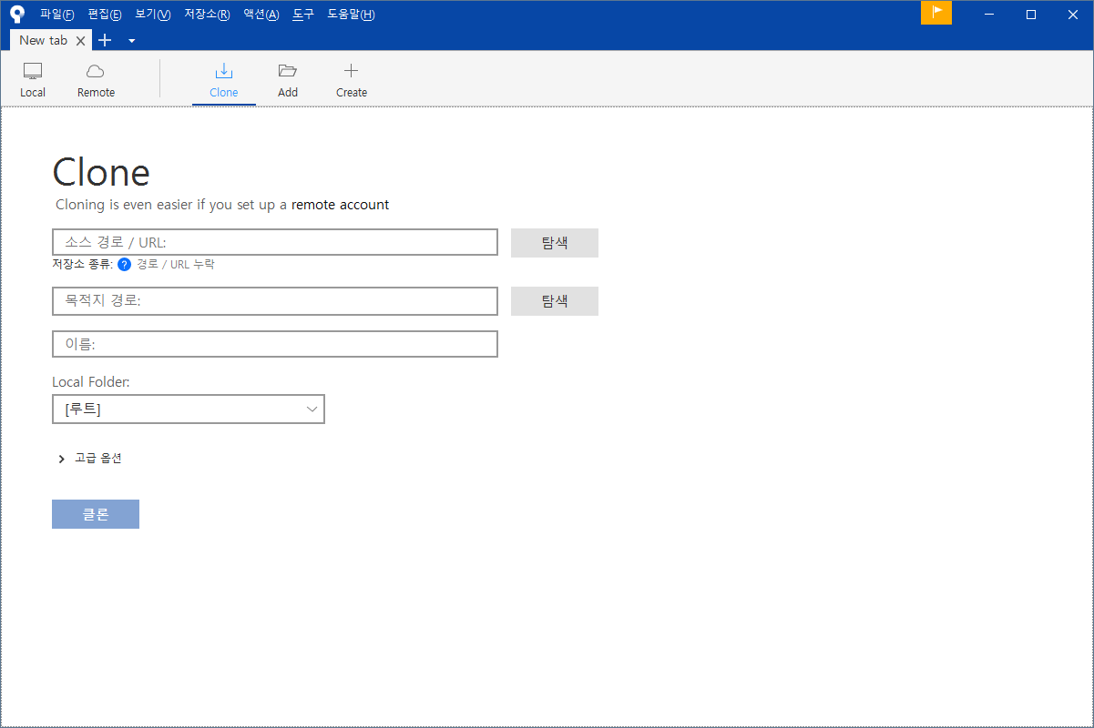Focus the 소스 경로 / URL field
1094x728 pixels.
click(275, 242)
